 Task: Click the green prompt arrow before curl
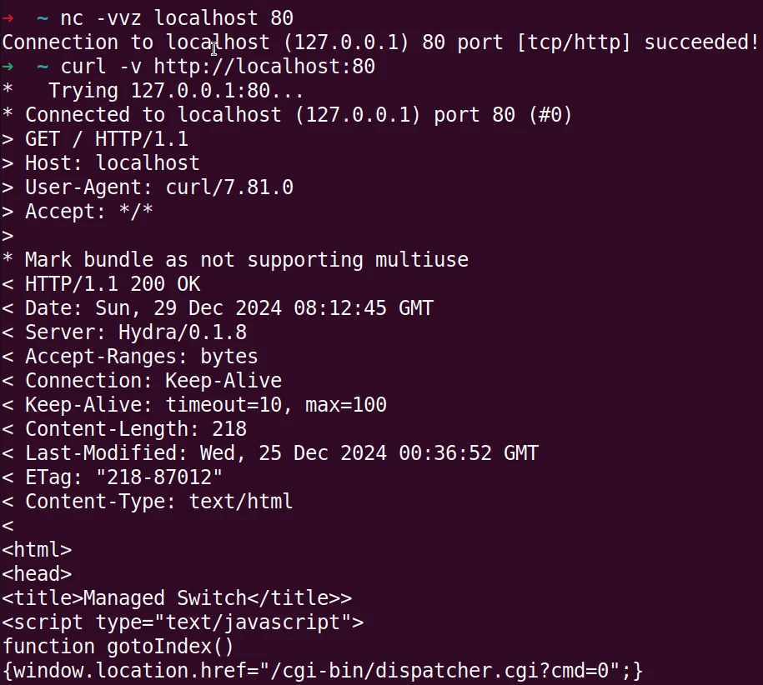click(8, 66)
